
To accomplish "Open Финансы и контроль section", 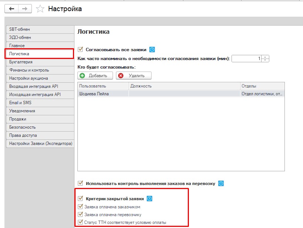I will click(40, 70).
